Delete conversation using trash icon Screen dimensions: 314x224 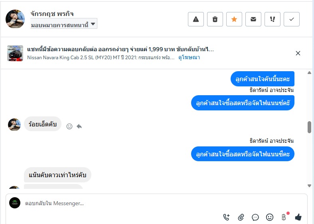[x=215, y=19]
